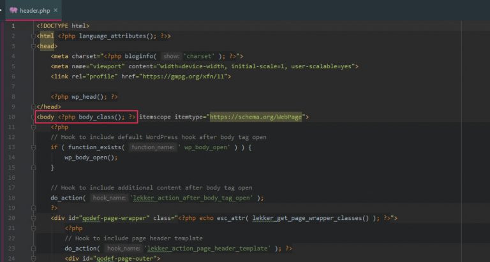Click comment text on line 12
Screen dimensions: 490x262
pos(158,137)
